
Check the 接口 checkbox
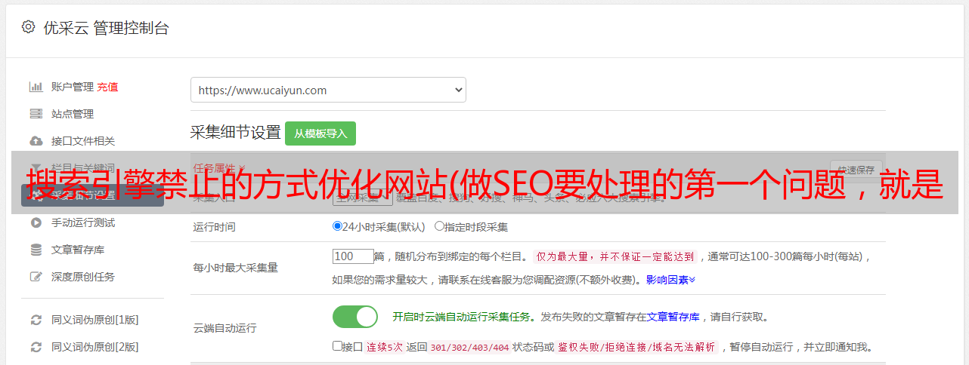click(337, 346)
